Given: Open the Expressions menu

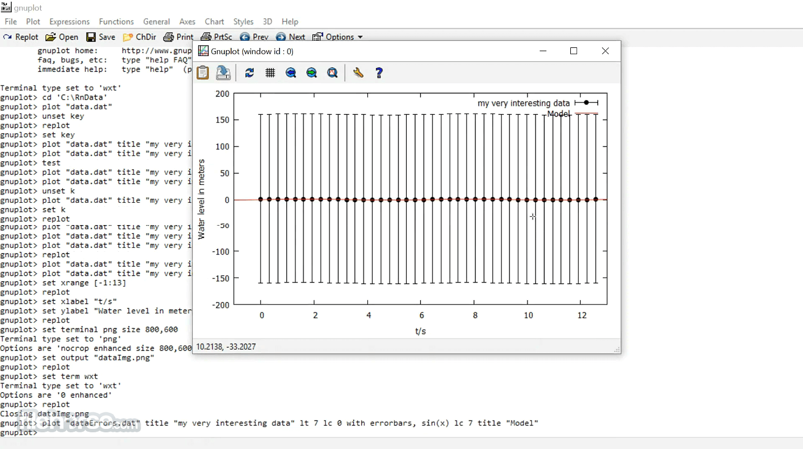Looking at the screenshot, I should [69, 22].
